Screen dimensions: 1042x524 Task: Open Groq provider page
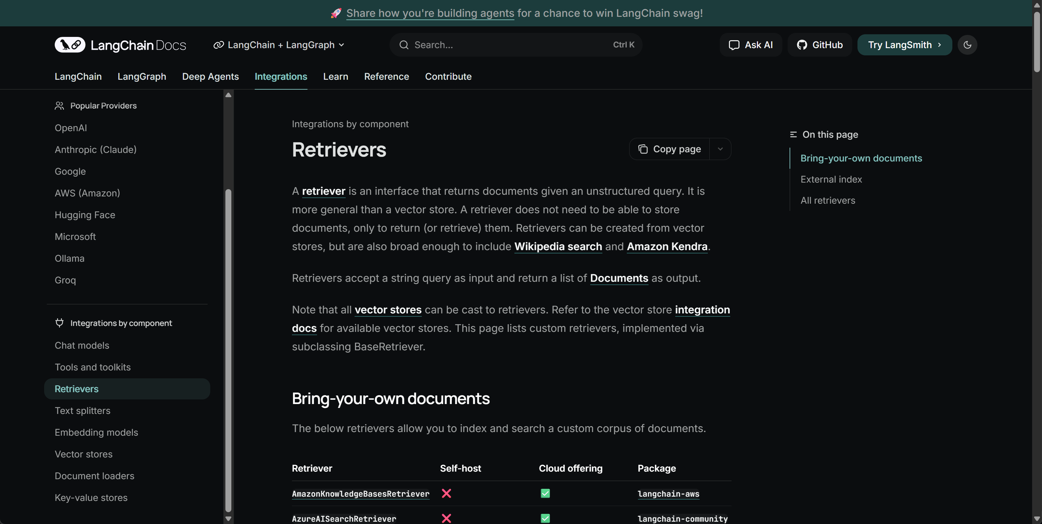click(65, 280)
